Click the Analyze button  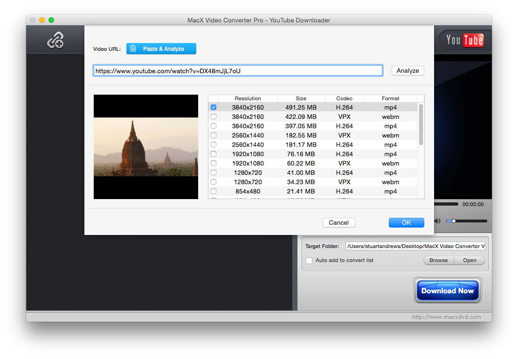(407, 71)
